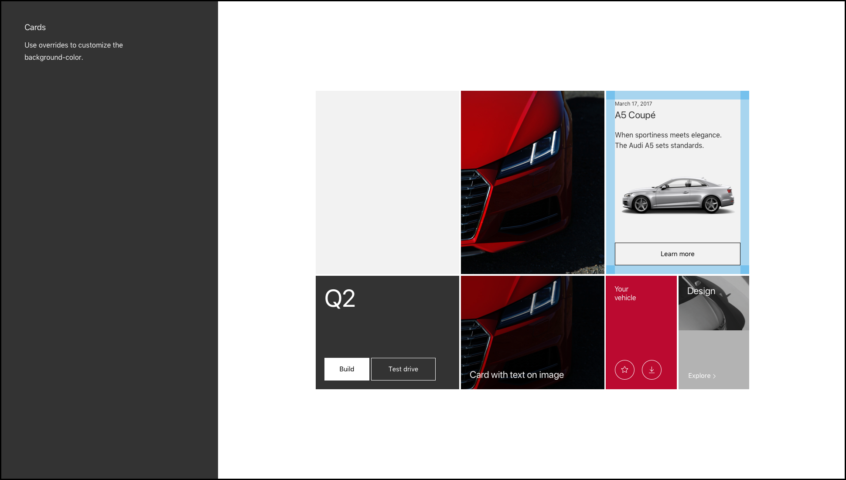Click the Cards title in sidebar

pos(35,27)
